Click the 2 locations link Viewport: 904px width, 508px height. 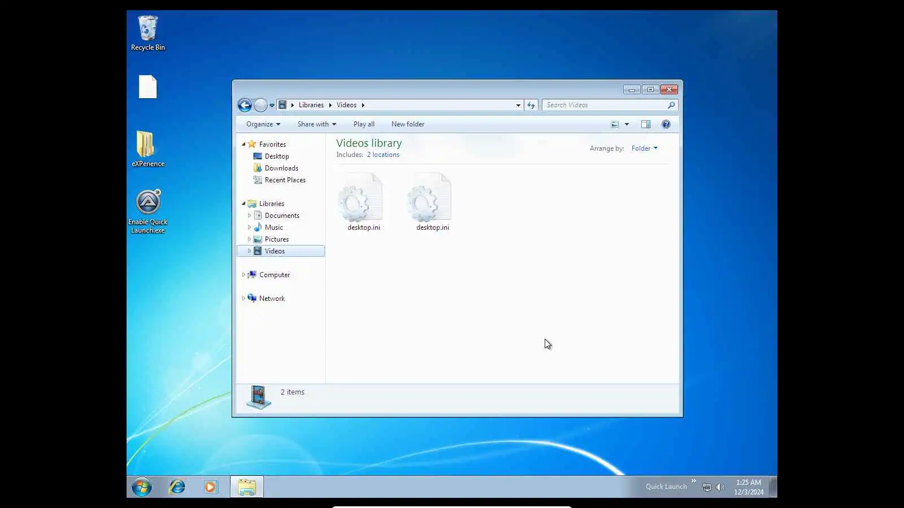click(383, 155)
